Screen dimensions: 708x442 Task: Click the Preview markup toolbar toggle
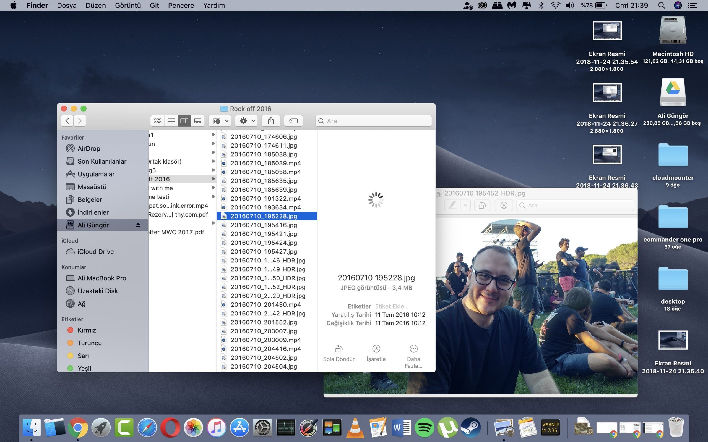point(504,205)
